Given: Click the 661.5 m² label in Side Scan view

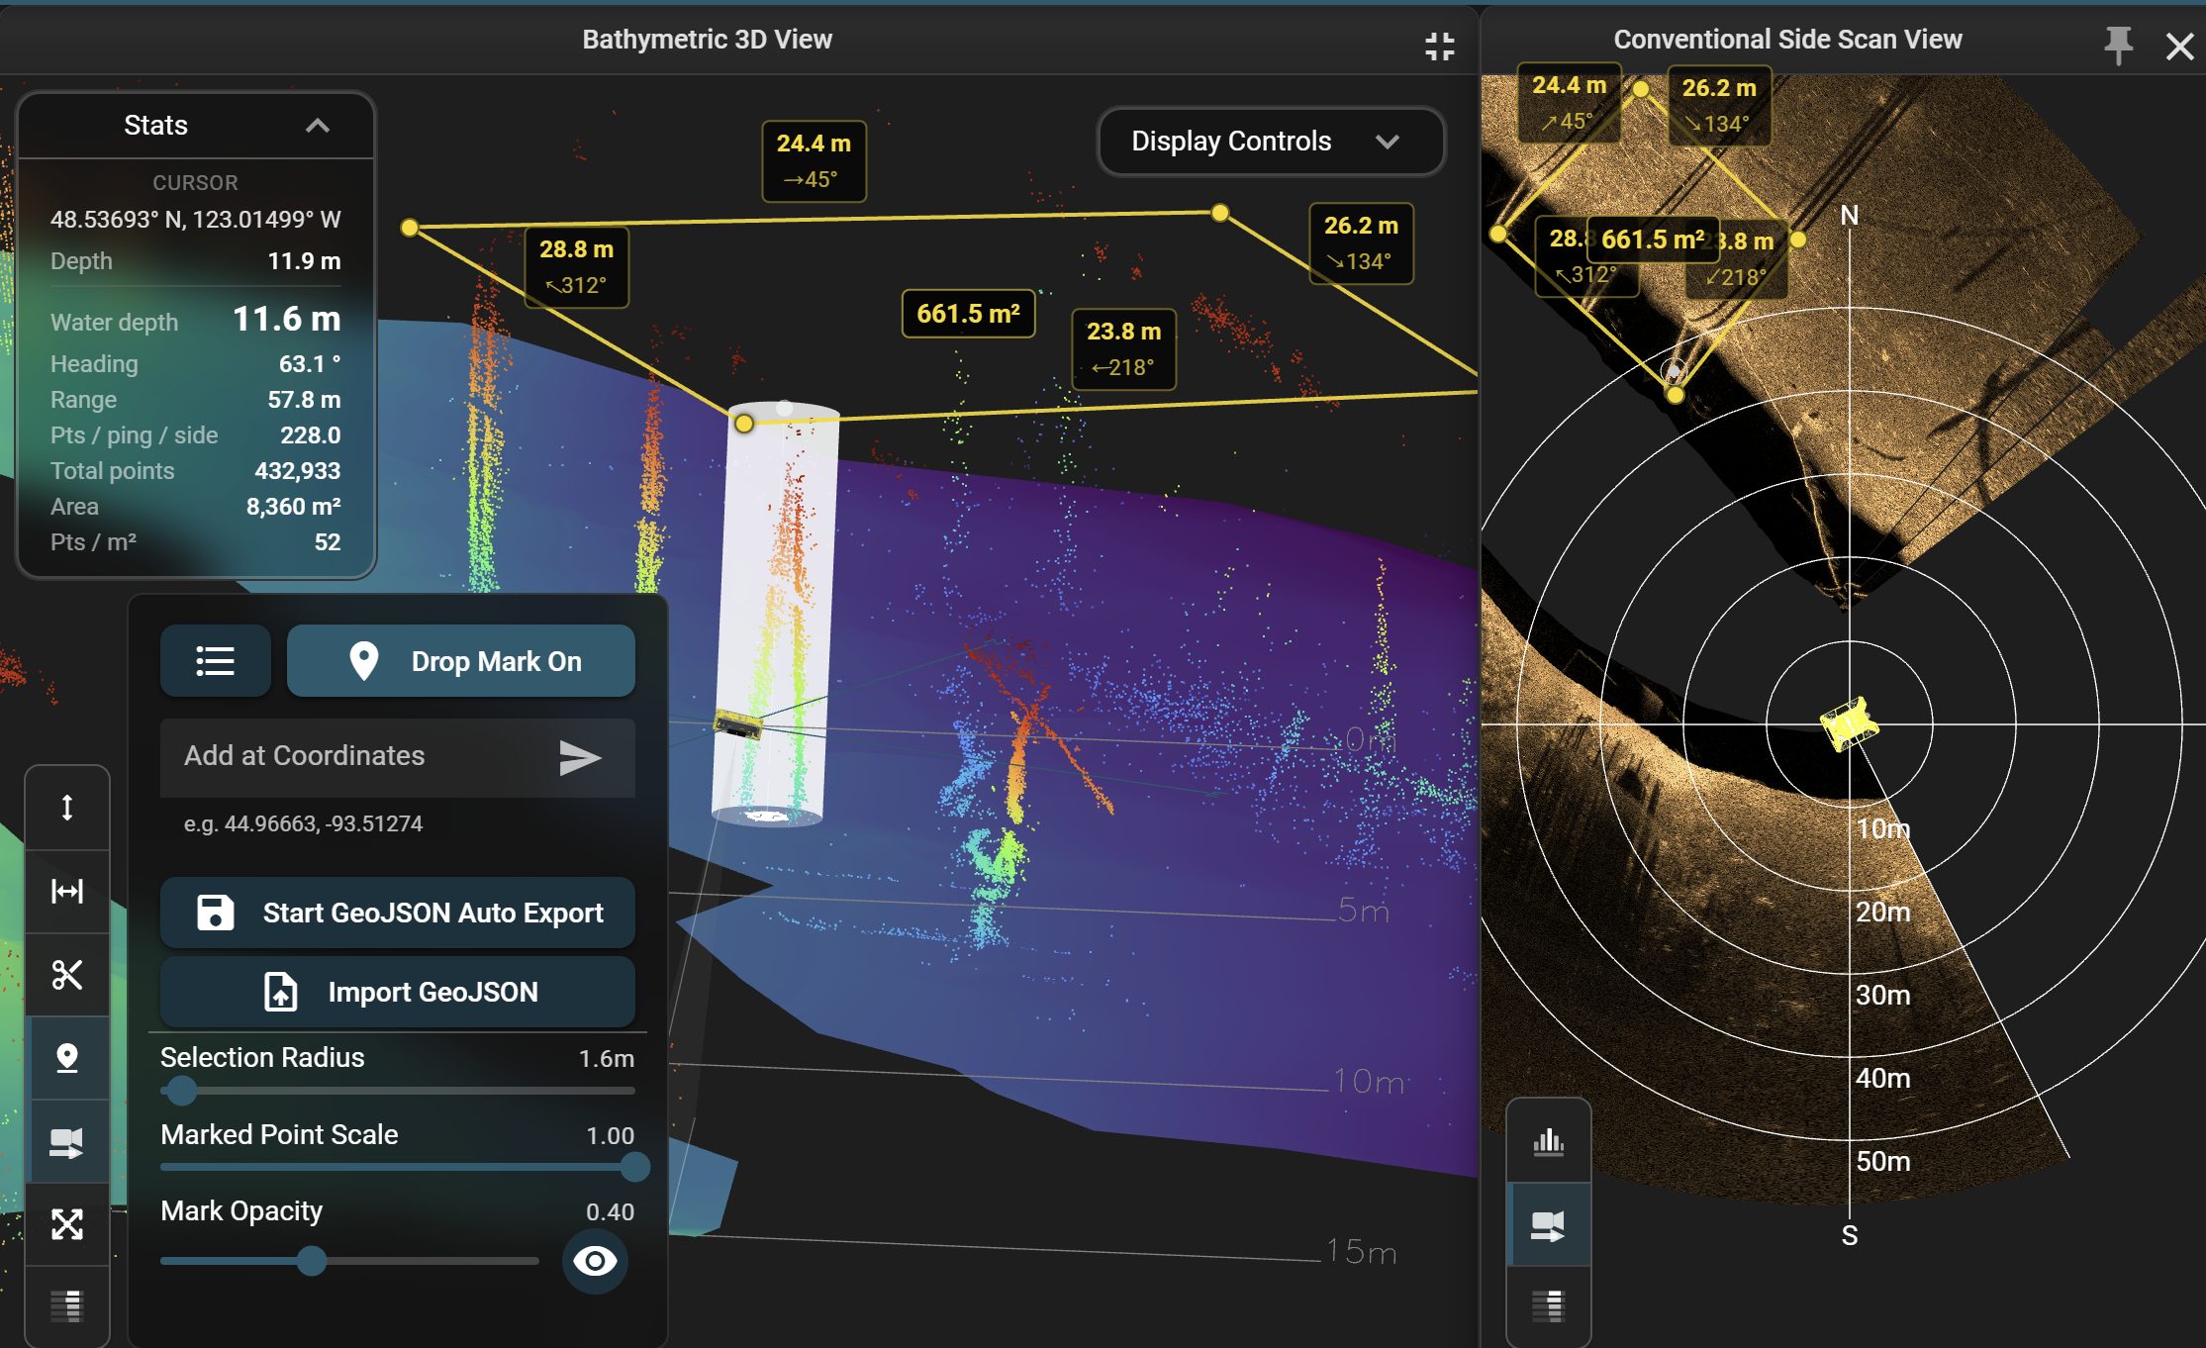Looking at the screenshot, I should pos(1653,240).
